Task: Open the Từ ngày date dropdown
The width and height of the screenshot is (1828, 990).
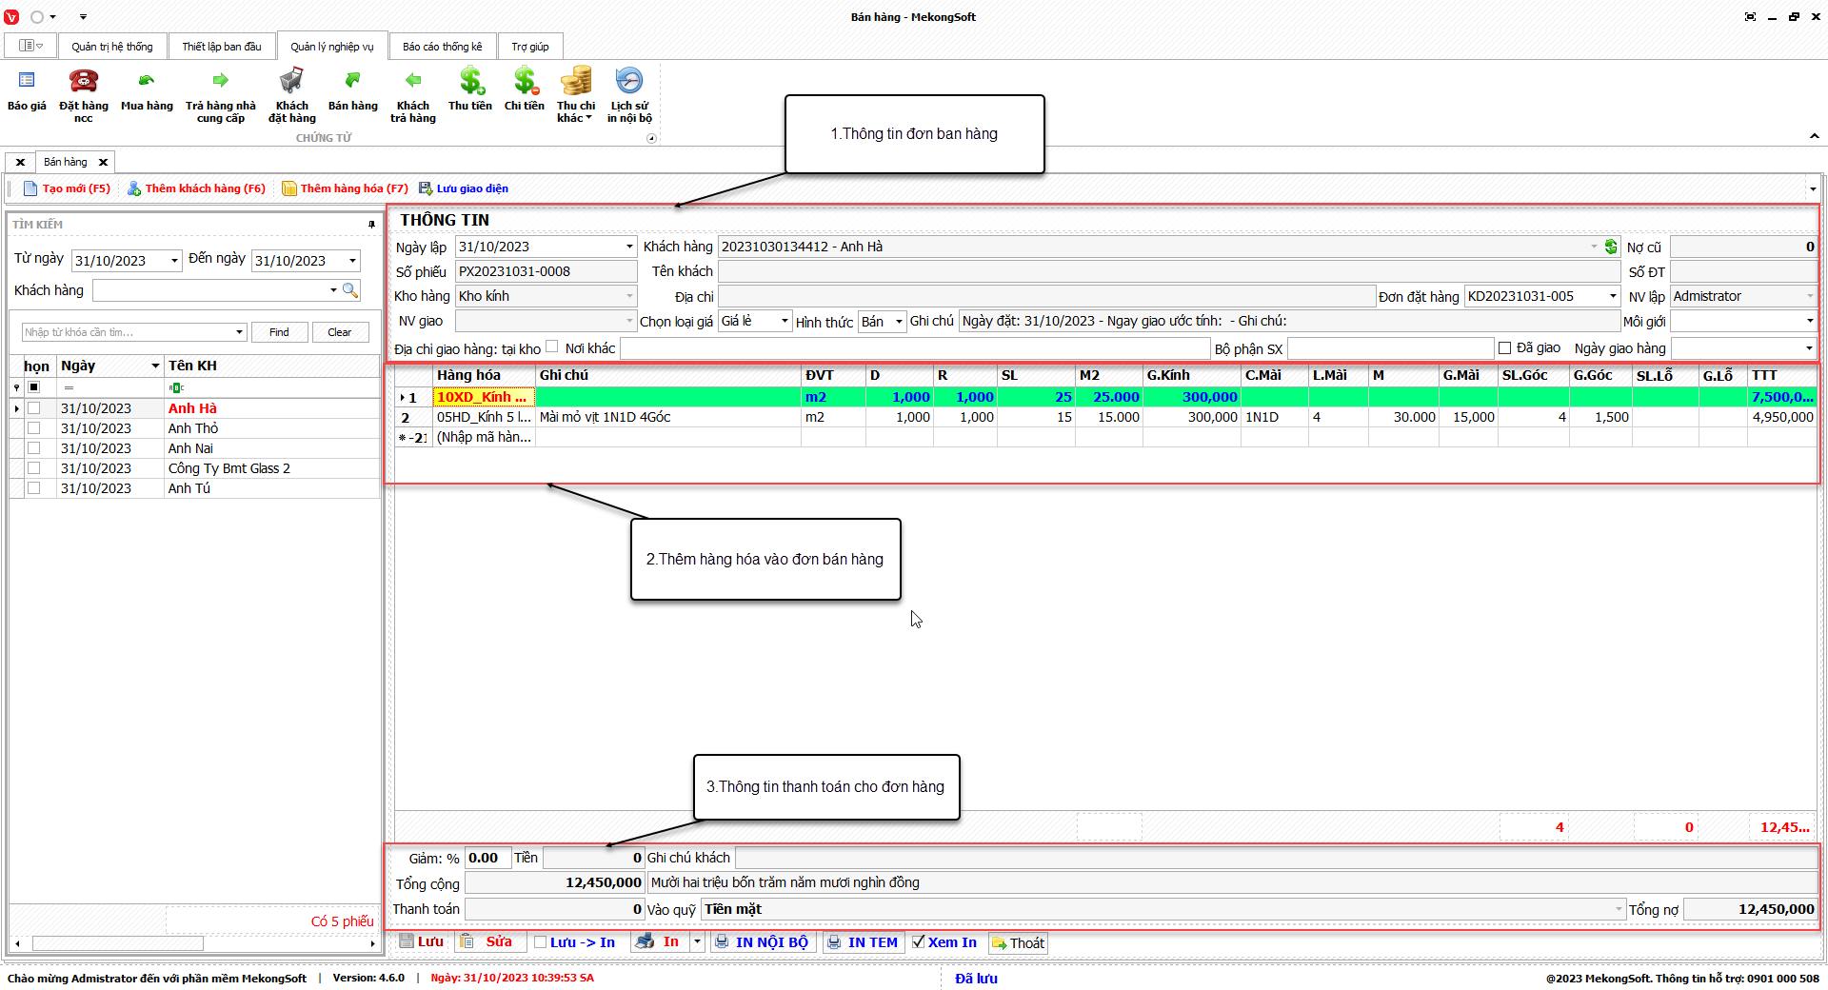Action: click(174, 261)
